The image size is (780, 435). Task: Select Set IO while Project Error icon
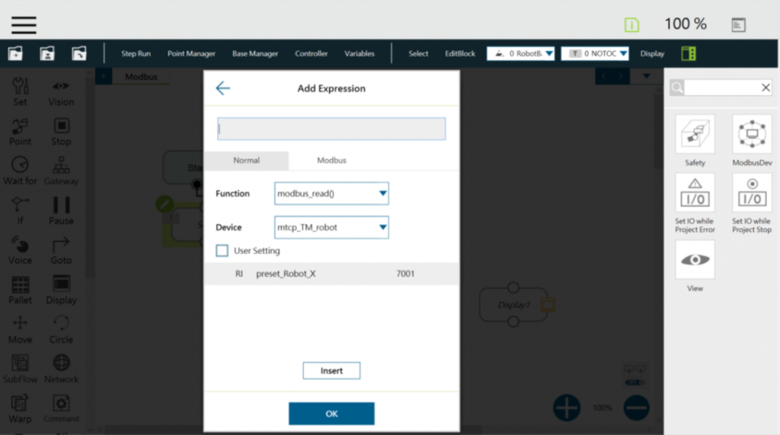pyautogui.click(x=695, y=193)
